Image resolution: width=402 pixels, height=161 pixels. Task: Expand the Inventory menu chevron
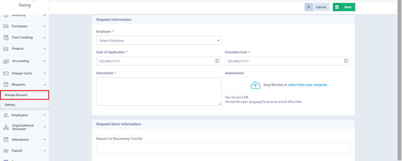pos(45,15)
